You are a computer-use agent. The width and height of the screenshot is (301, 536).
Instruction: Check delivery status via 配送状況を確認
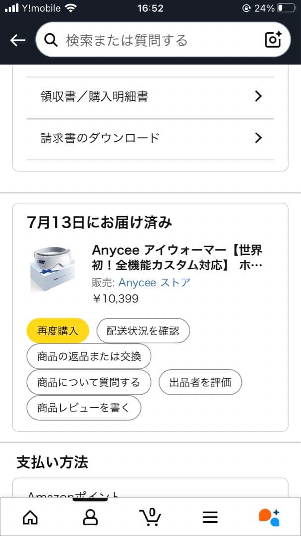144,330
